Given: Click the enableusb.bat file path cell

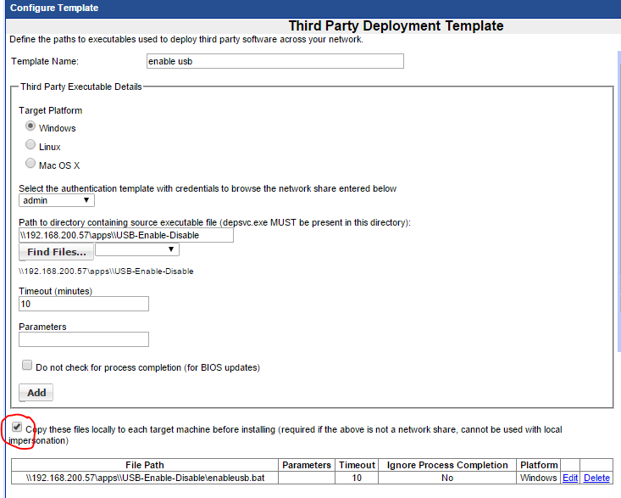Looking at the screenshot, I should click(x=145, y=478).
